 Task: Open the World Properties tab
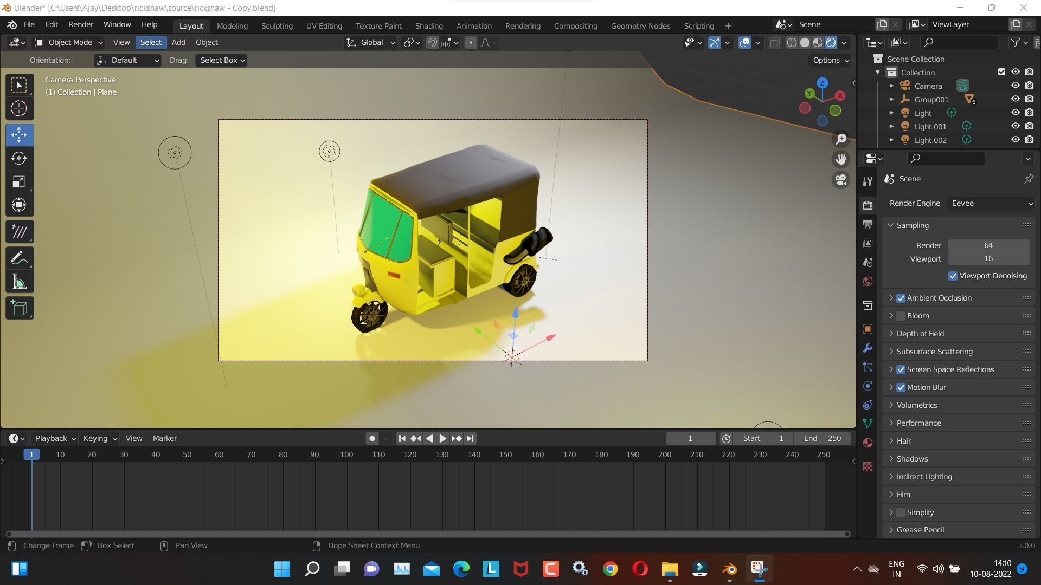pyautogui.click(x=868, y=281)
